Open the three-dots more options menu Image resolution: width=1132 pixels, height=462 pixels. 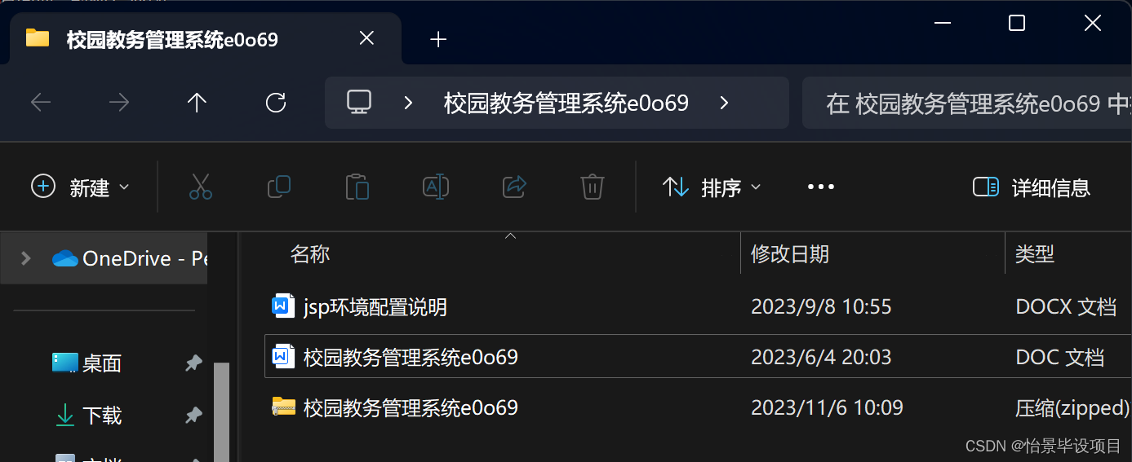tap(820, 187)
